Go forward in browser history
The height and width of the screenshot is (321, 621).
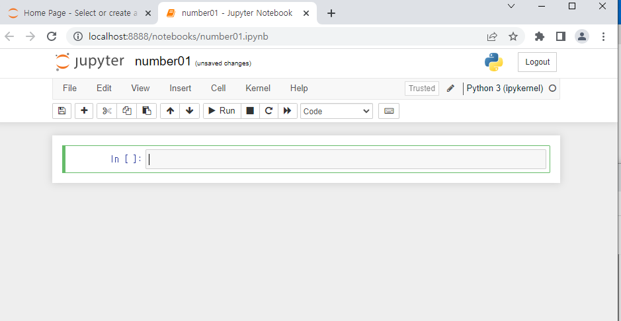(x=30, y=37)
